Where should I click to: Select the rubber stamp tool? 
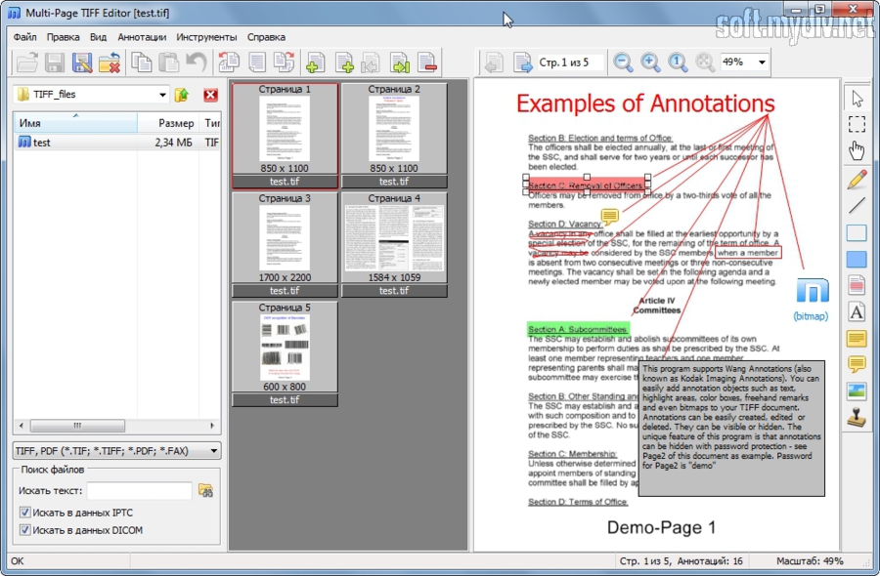tap(857, 418)
